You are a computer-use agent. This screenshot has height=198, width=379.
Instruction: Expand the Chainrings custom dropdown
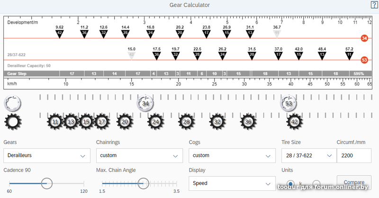click(x=139, y=155)
